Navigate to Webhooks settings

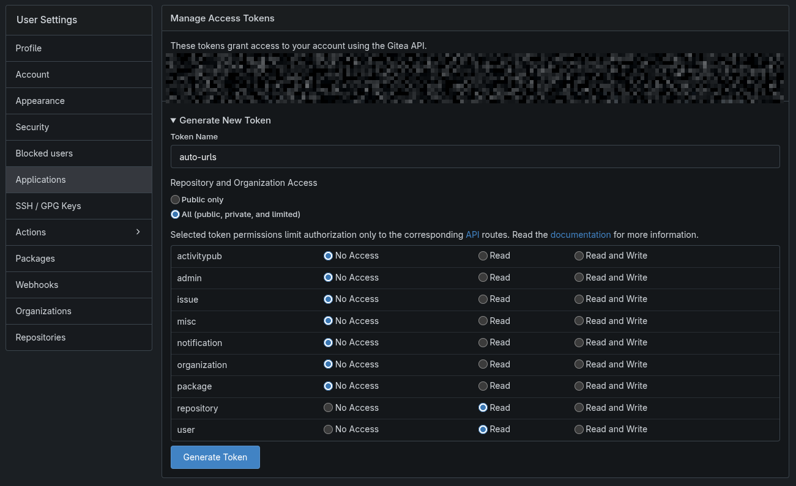point(37,285)
